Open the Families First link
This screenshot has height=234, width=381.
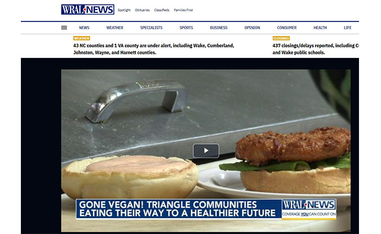[183, 10]
